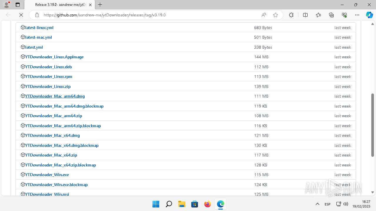This screenshot has height=211, width=376.
Task: Open YTDownloader_Win.exe.blockmap link
Action: tap(56, 185)
